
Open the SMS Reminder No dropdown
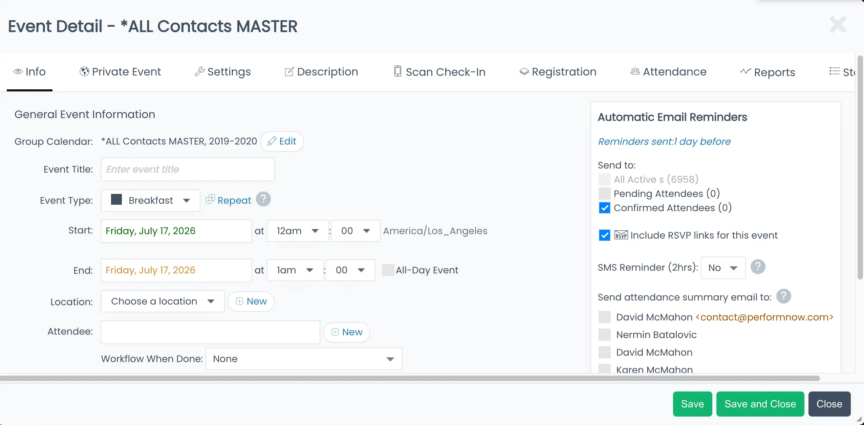(723, 268)
